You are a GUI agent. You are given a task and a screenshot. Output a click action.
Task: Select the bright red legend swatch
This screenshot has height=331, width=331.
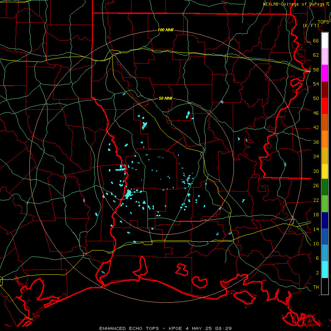pos(325,106)
